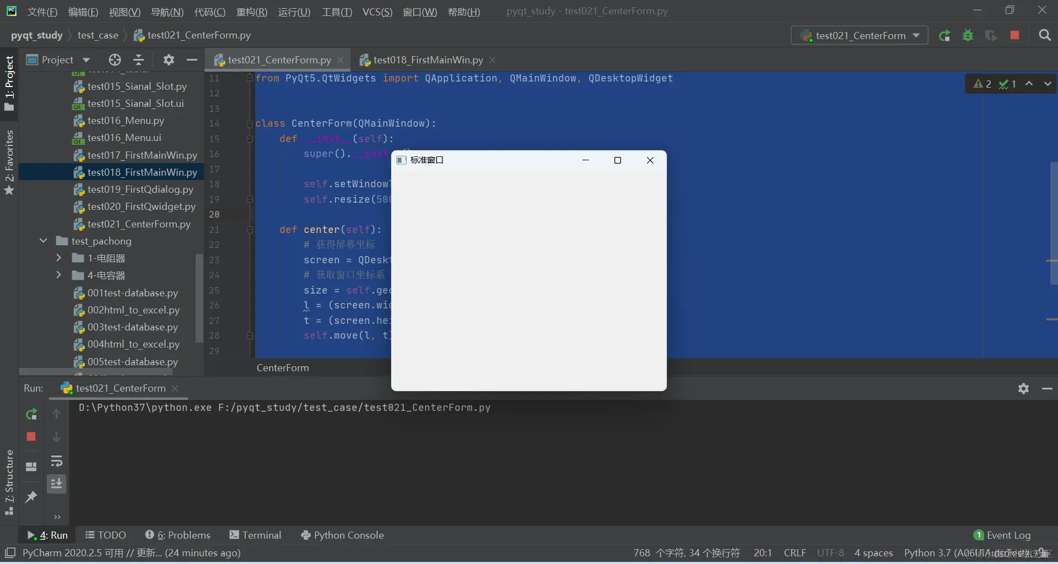Collapse the test_pachong folder

coord(44,241)
